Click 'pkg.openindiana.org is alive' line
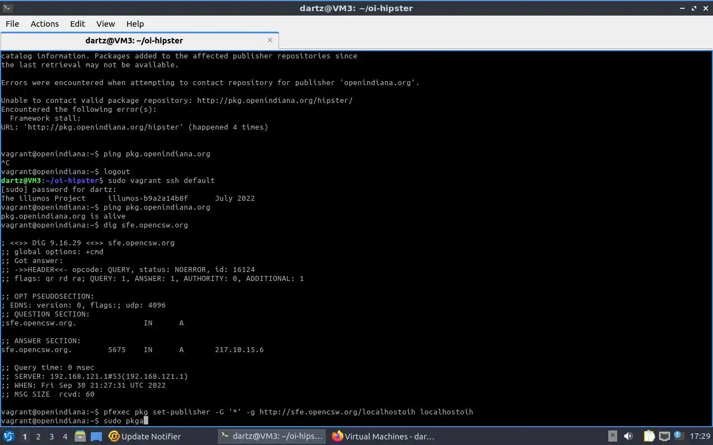Viewport: 713px width, 445px height. (x=63, y=216)
